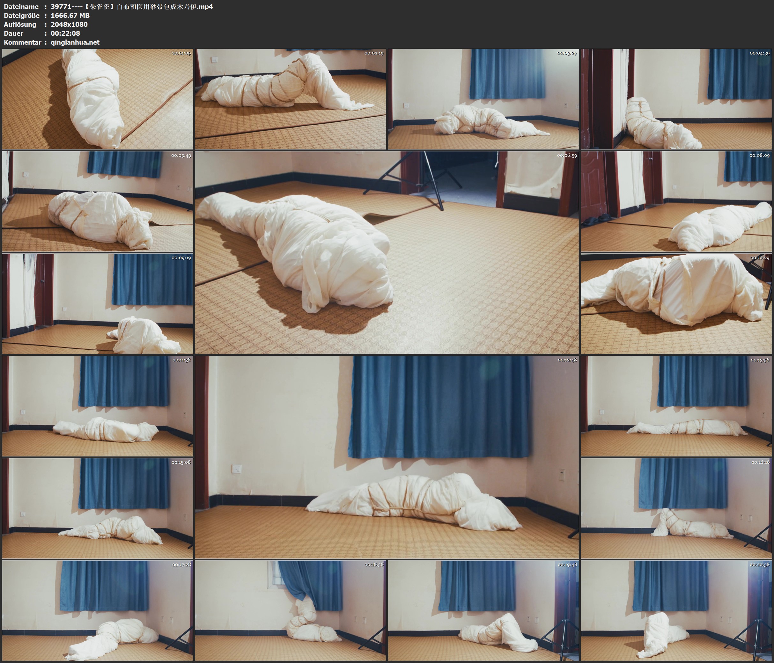Click the .mp4 file name text
The image size is (774, 663).
131,6
